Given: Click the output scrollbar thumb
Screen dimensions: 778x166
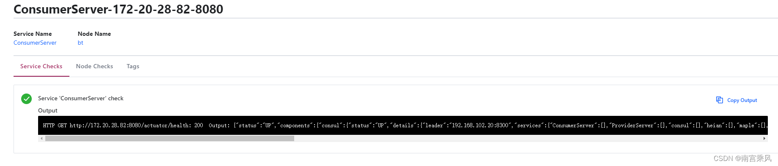Looking at the screenshot, I should point(169,139).
